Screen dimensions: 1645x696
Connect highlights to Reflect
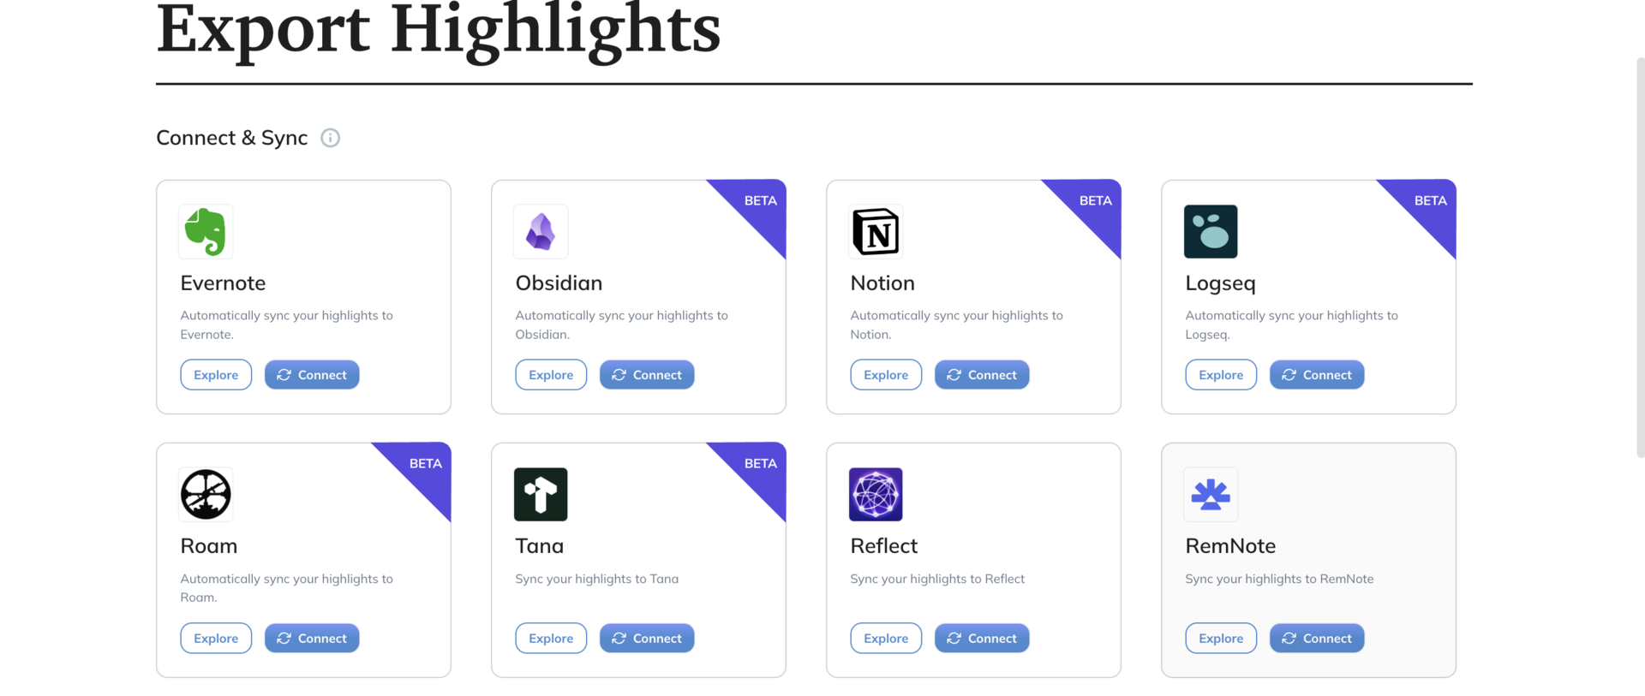[x=982, y=638]
